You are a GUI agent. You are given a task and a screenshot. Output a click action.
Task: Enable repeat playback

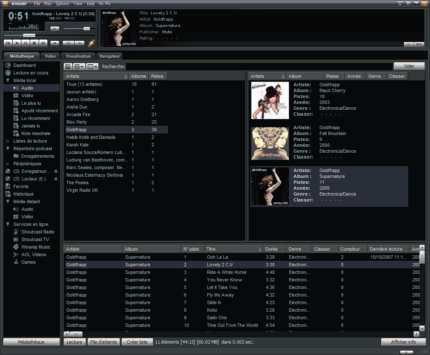(80, 43)
